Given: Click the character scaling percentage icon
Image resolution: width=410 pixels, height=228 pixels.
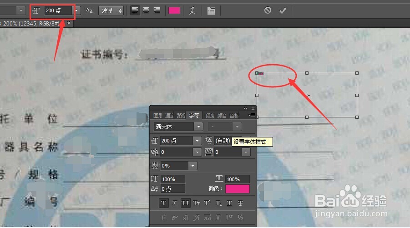Looking at the screenshot, I should pyautogui.click(x=155, y=166).
